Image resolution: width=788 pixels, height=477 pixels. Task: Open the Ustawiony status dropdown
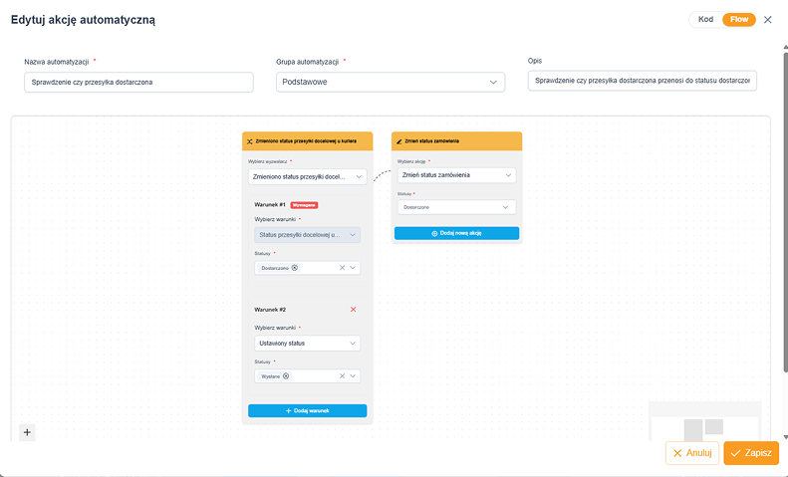point(307,344)
